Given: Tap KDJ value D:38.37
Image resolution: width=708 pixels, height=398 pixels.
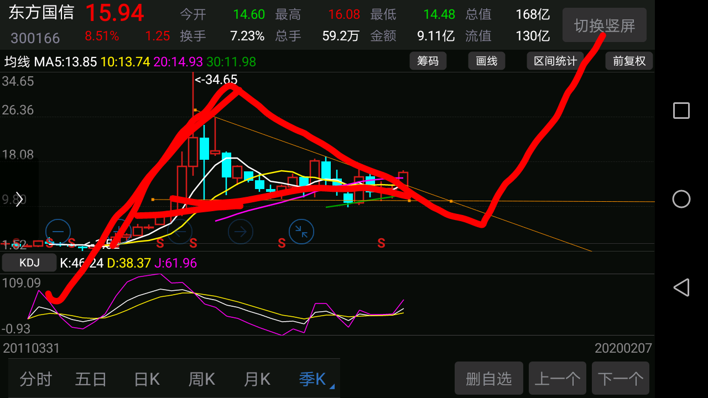Looking at the screenshot, I should [129, 263].
